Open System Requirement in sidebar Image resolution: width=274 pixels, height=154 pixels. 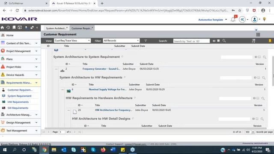coord(19,96)
